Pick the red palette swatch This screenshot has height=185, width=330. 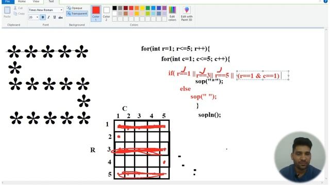131,8
